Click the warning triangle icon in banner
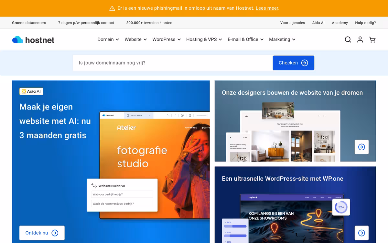This screenshot has width=388, height=243. (112, 8)
